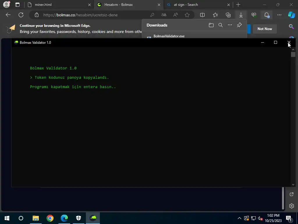The image size is (298, 224).
Task: Open Browser essentials heart icon
Action: (x=254, y=15)
